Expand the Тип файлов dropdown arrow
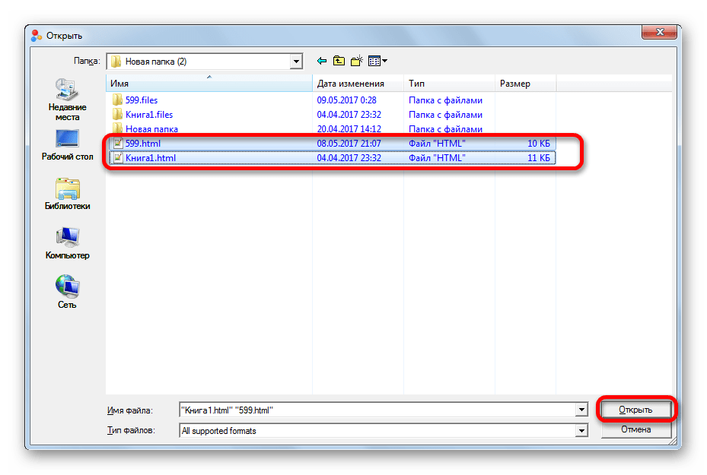 click(581, 430)
